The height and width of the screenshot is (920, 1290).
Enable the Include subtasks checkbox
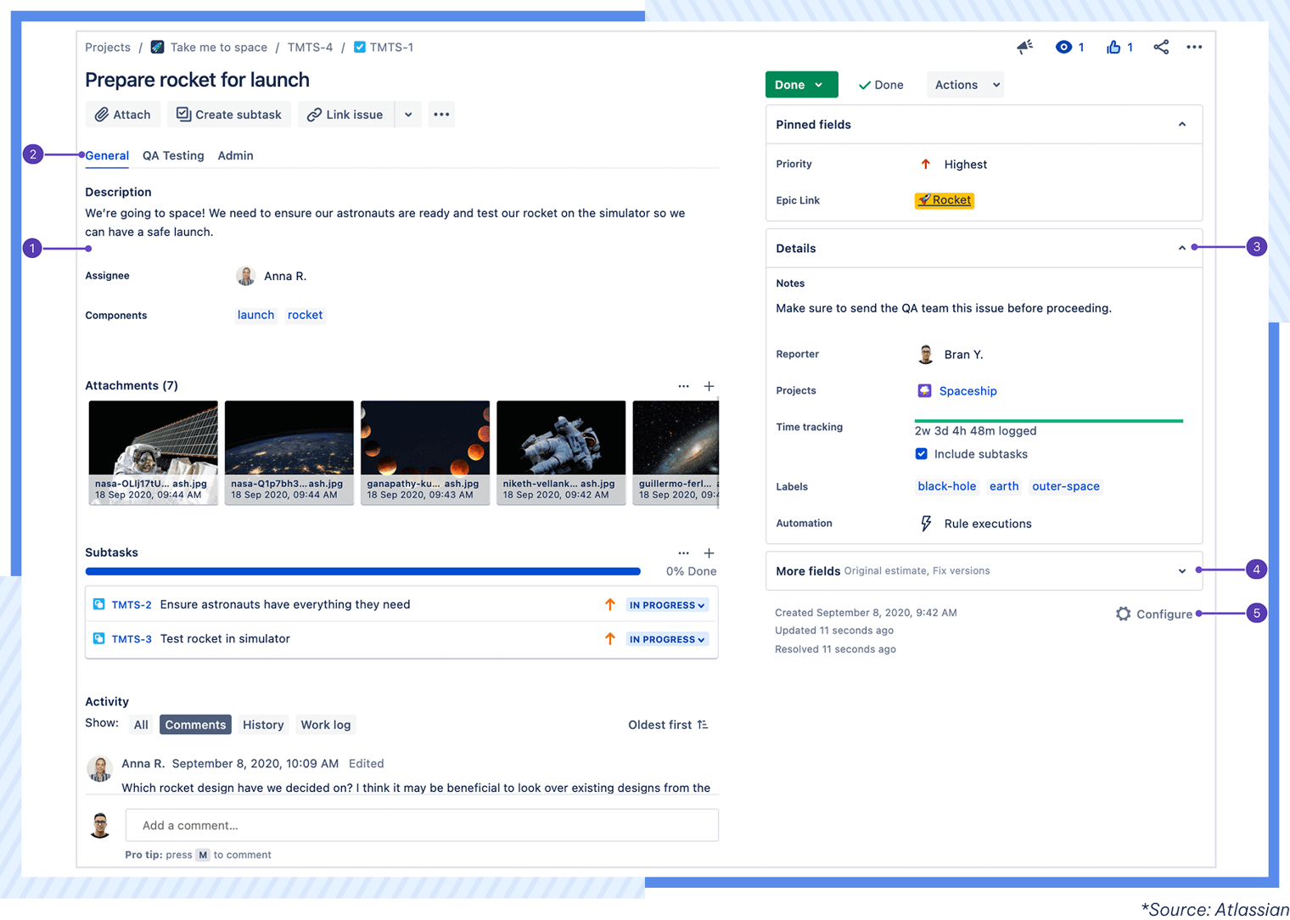(x=921, y=453)
